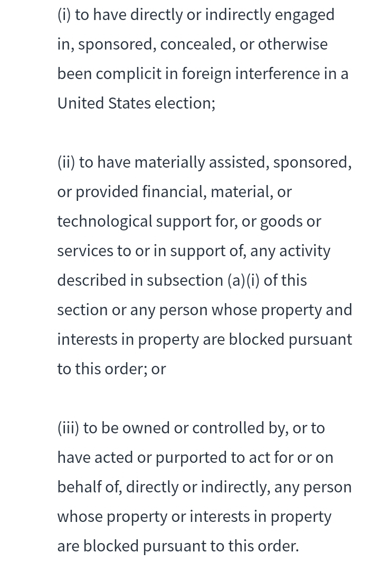This screenshot has height=572, width=380.
Task: Click the "(iii)" paragraph marker
Action: (x=68, y=428)
